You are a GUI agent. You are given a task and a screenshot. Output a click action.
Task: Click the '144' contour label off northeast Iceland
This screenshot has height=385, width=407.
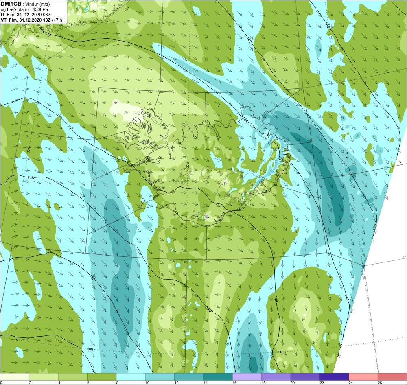coord(245,119)
